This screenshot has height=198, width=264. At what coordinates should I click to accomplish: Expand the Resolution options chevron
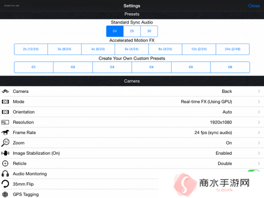pos(259,122)
